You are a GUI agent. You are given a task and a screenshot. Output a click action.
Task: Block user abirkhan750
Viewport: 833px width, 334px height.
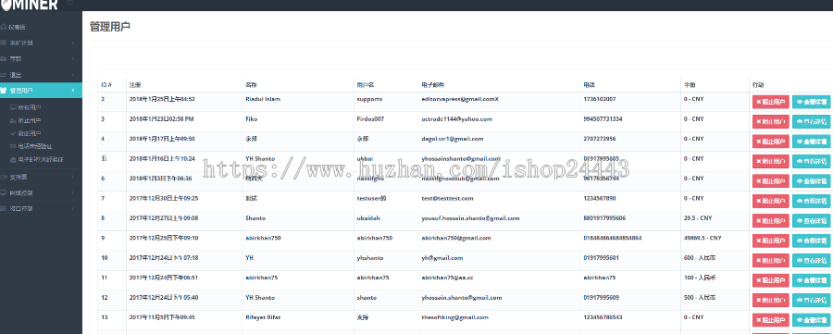[770, 241]
